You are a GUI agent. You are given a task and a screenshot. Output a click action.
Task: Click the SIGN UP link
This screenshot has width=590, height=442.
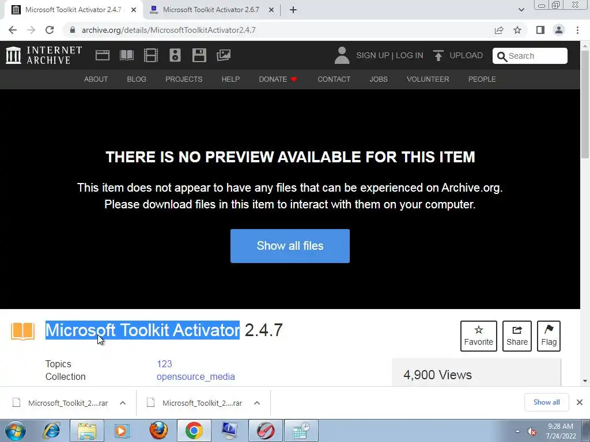tap(373, 56)
